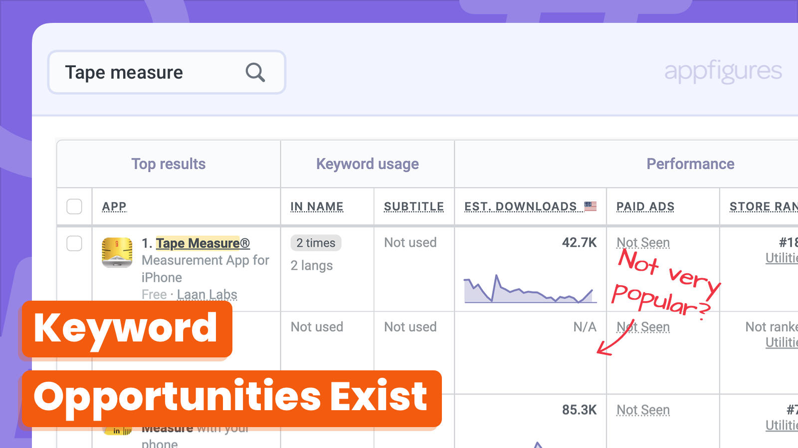Open Utilities link under Not ranked

782,342
